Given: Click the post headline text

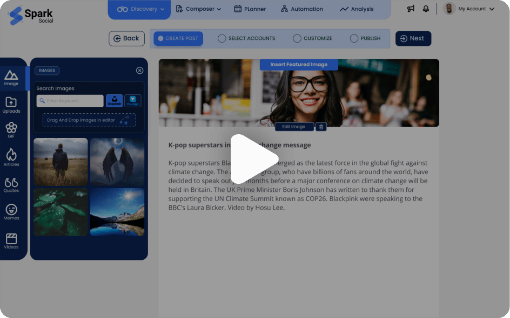Looking at the screenshot, I should pos(239,145).
